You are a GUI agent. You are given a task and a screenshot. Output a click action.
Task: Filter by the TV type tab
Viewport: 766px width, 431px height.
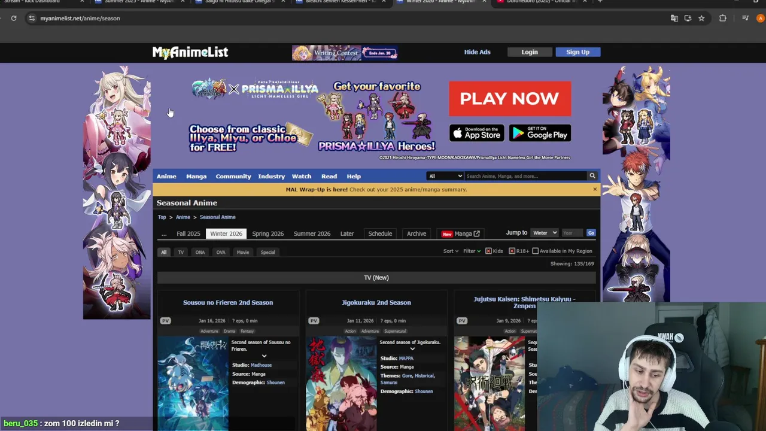181,252
